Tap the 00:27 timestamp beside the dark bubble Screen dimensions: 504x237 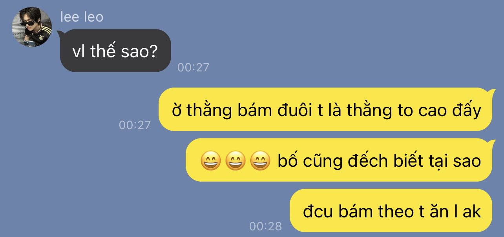193,67
